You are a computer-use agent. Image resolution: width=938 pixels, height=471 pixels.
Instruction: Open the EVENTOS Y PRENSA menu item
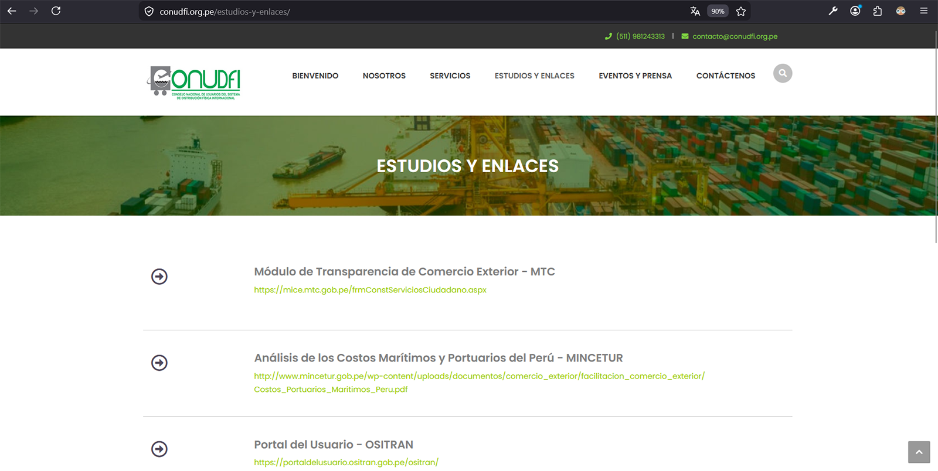[635, 76]
